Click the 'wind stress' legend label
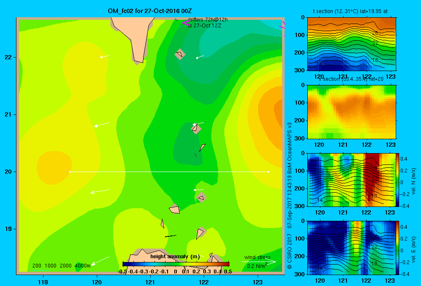Image resolution: width=421 pixels, height=286 pixels. pyautogui.click(x=257, y=257)
